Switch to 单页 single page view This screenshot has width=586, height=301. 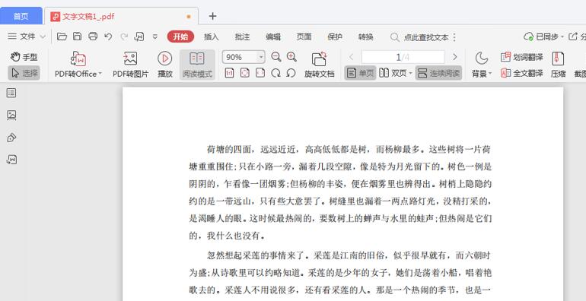point(360,73)
